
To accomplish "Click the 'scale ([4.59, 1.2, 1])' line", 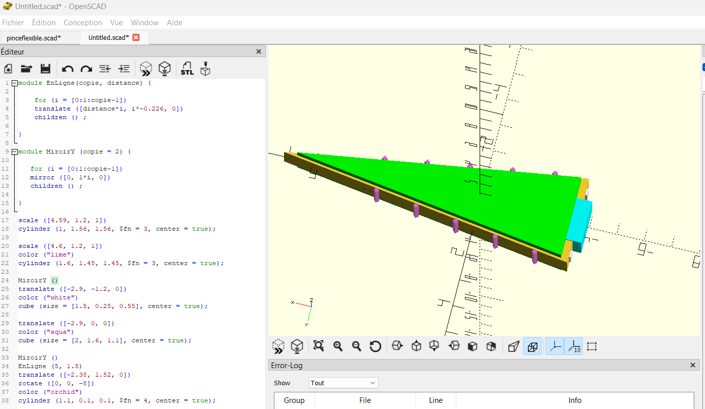I will (62, 220).
